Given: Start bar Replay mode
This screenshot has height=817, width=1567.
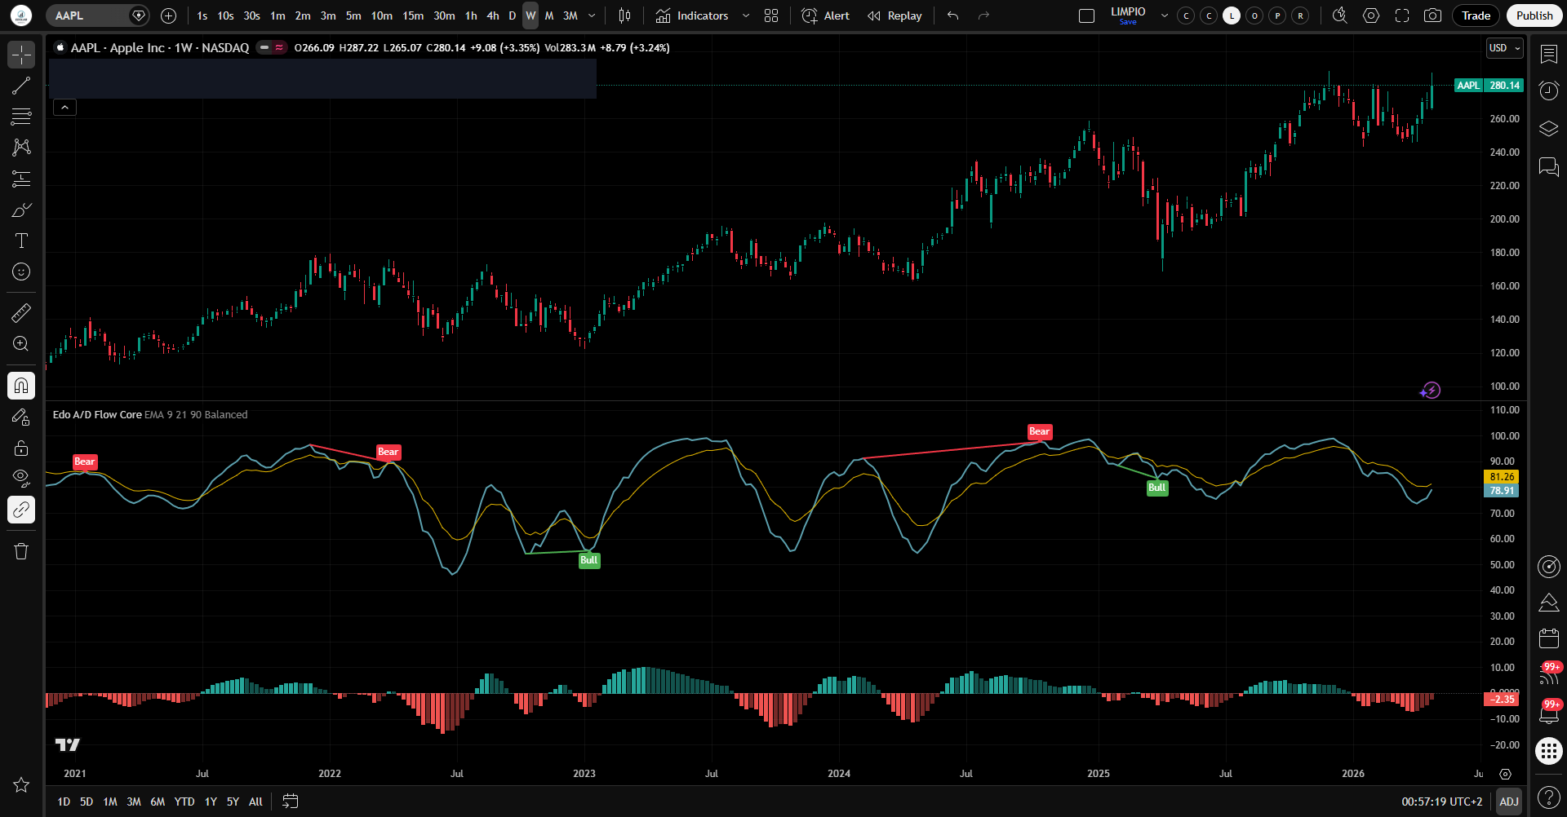Looking at the screenshot, I should click(894, 15).
